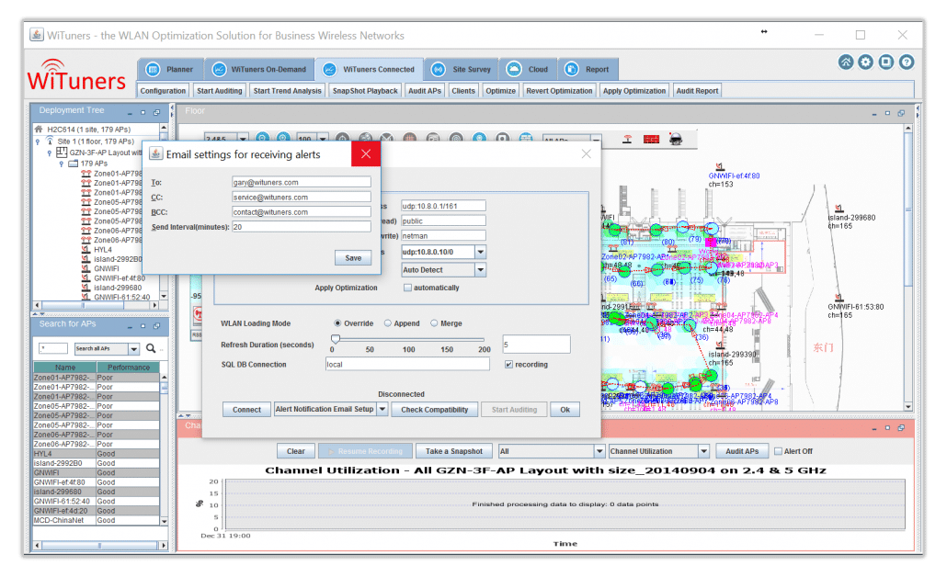Switch to the Planner tab
The height and width of the screenshot is (577, 947).
pyautogui.click(x=170, y=70)
